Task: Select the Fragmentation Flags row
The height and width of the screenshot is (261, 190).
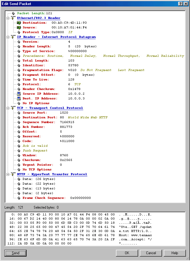Action: 43,70
